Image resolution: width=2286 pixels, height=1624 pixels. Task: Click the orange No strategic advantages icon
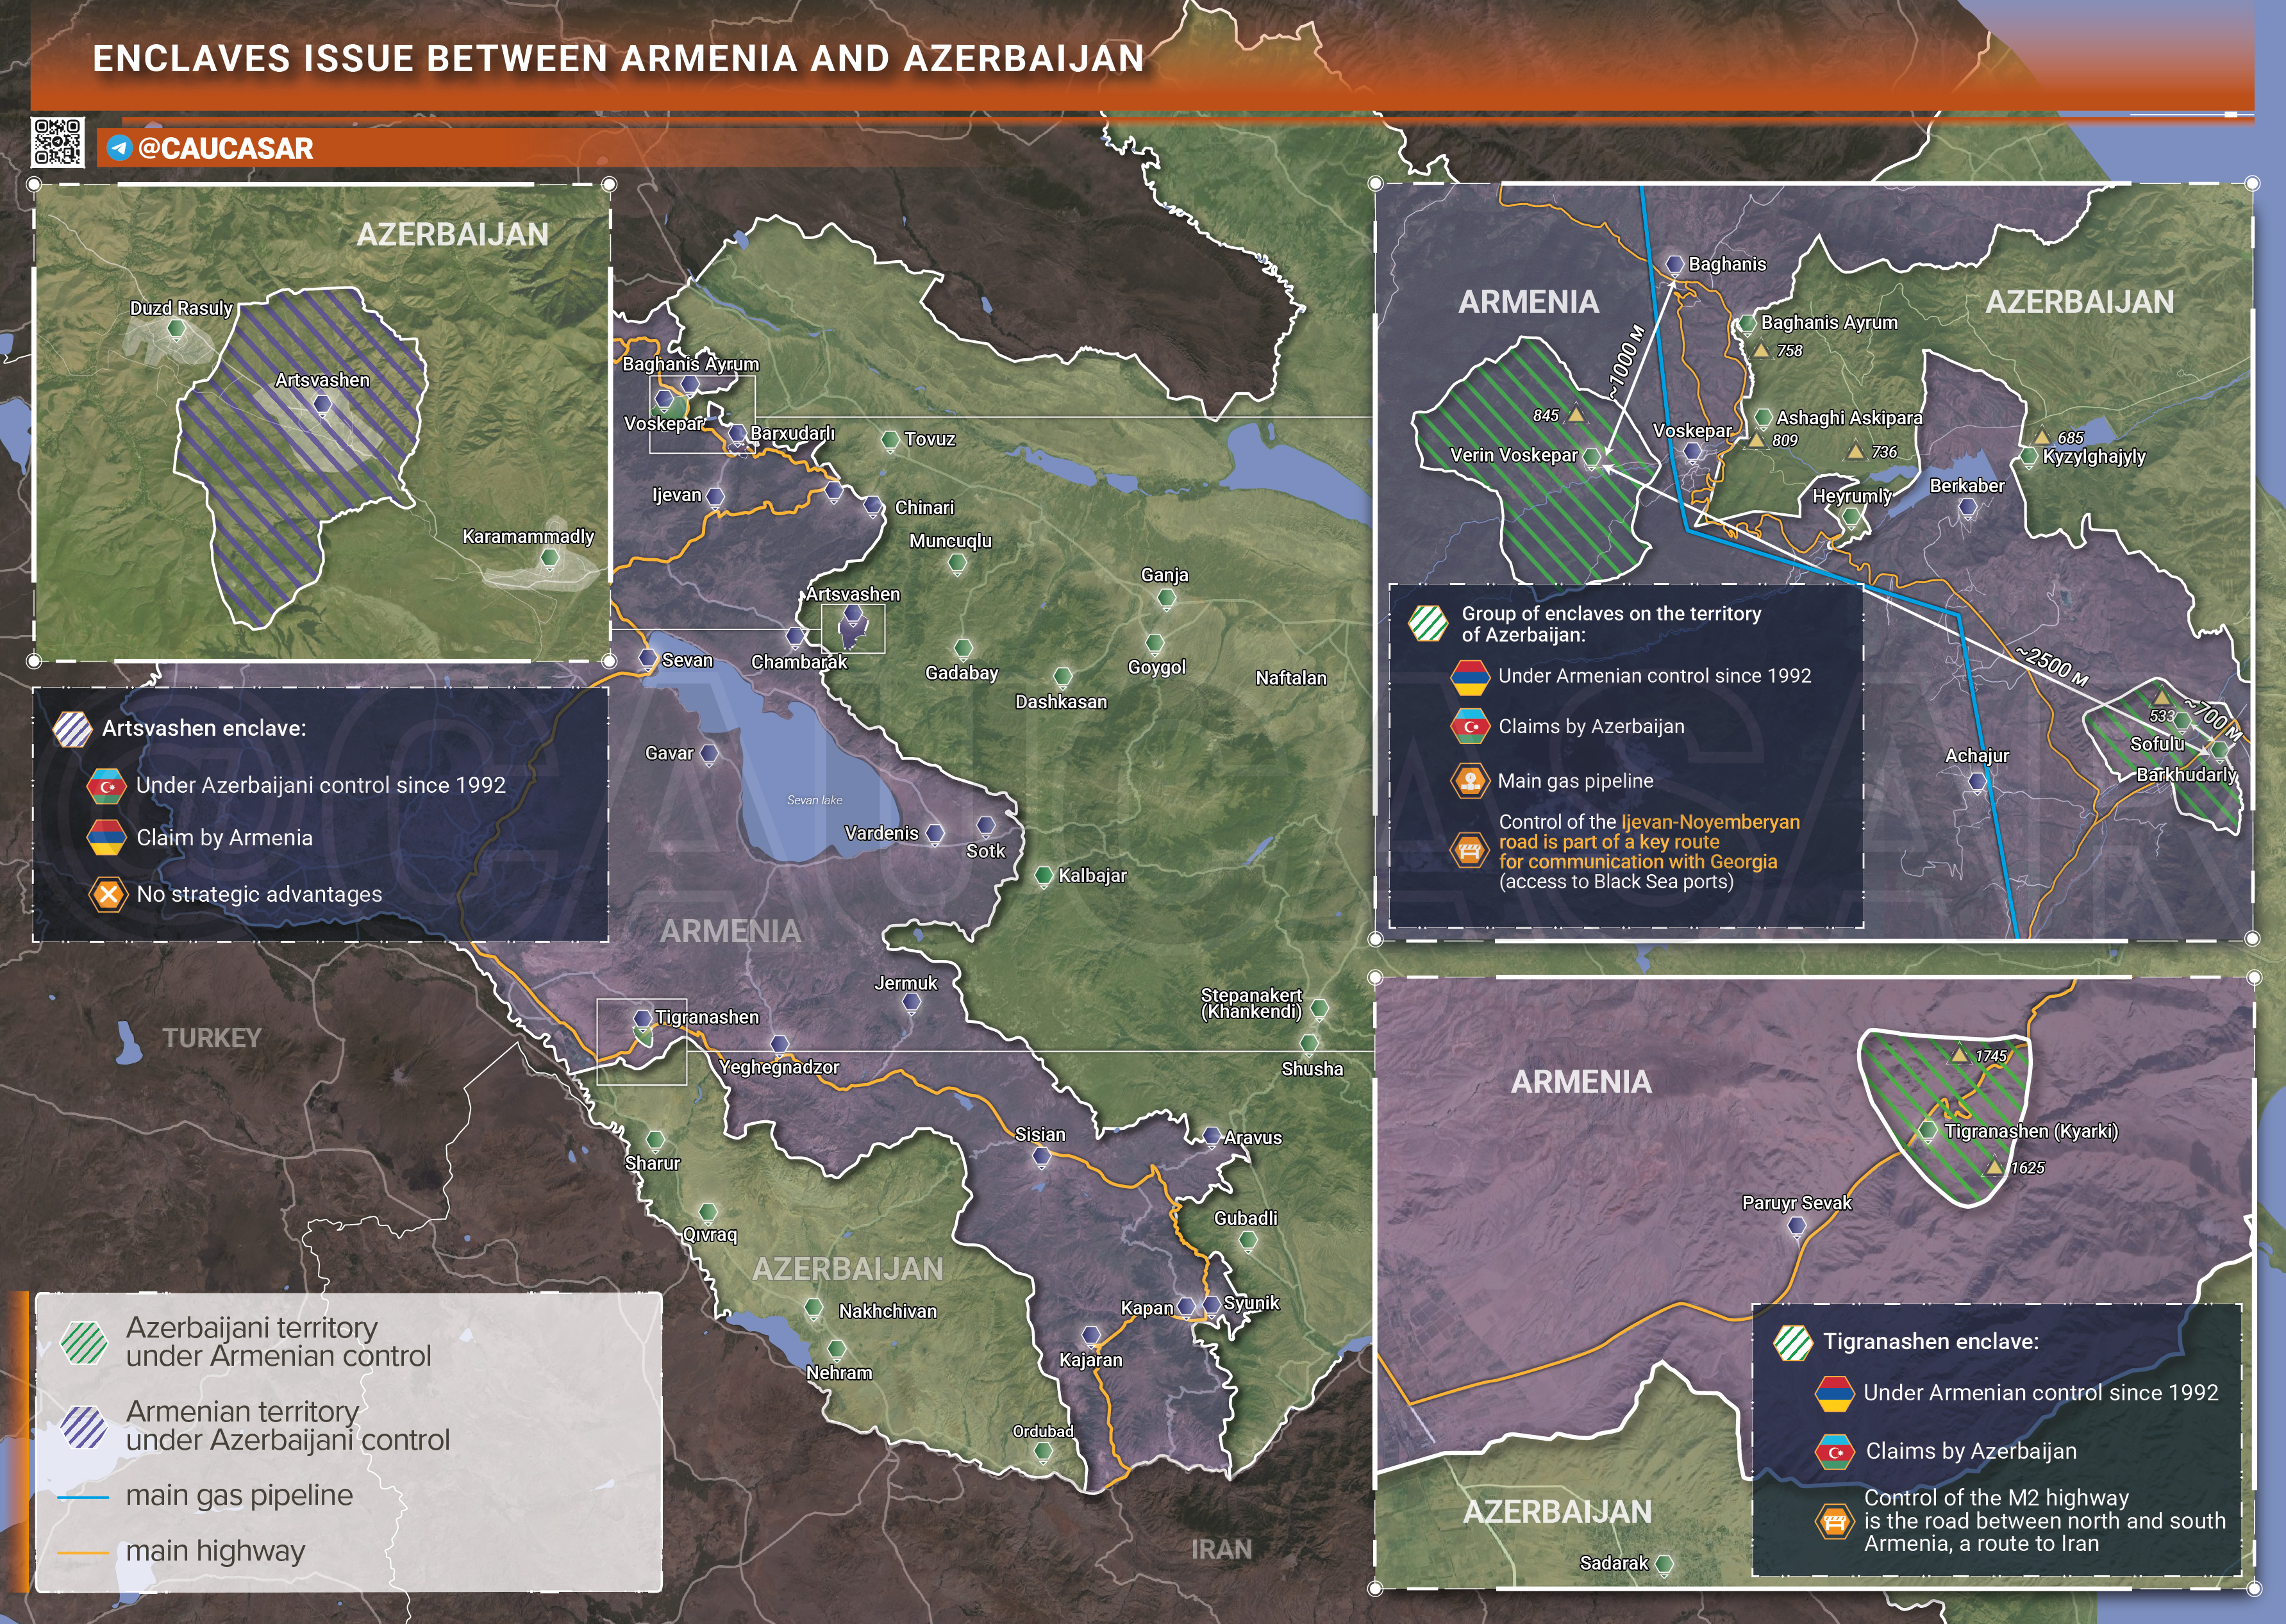point(108,894)
